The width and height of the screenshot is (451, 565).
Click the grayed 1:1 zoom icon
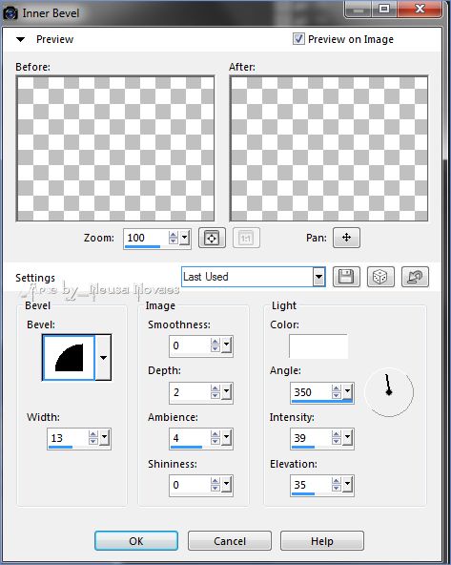coord(246,238)
